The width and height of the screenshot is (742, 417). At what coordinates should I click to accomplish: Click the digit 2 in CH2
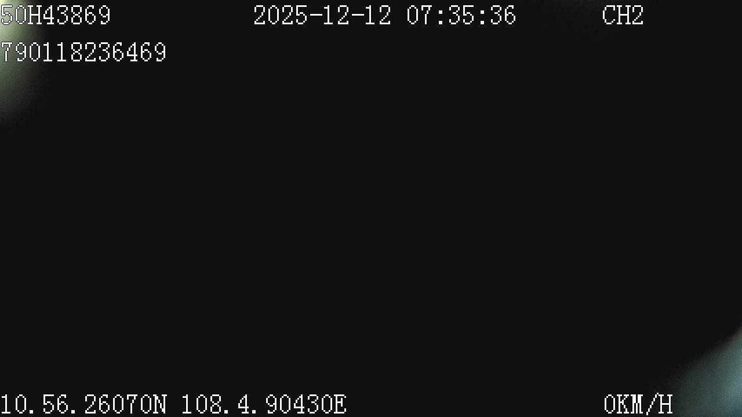point(637,15)
